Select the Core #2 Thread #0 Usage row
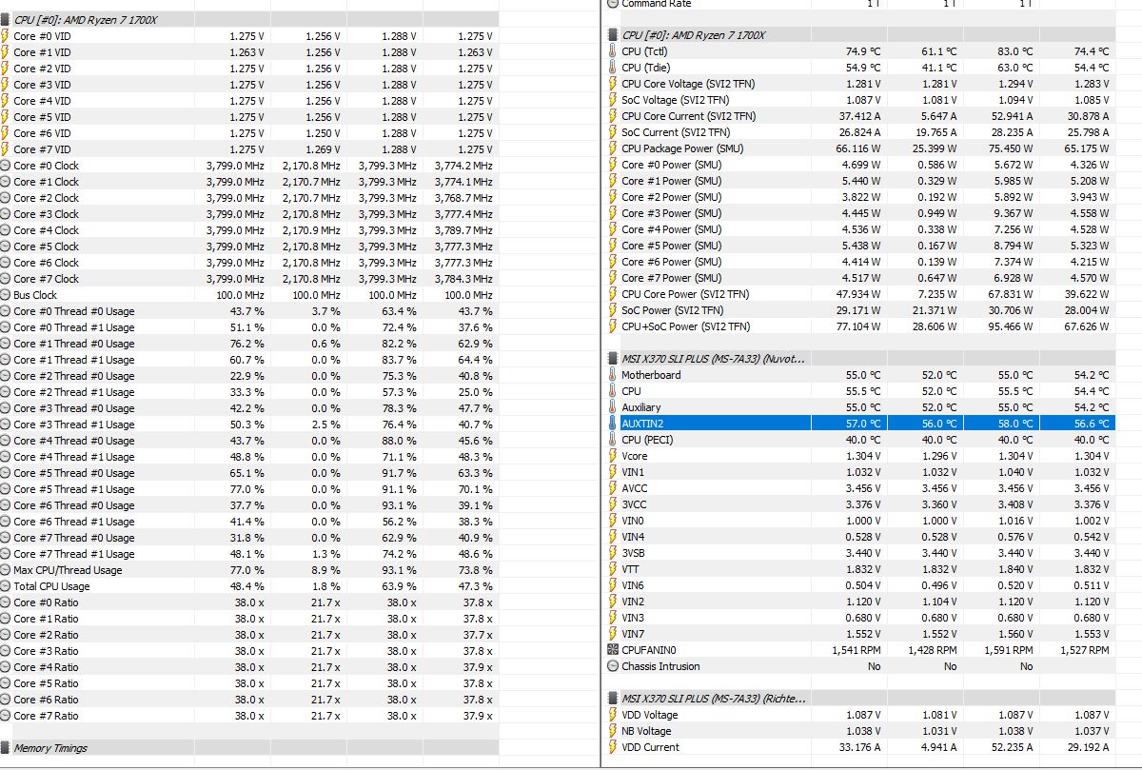 249,376
